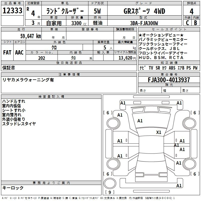Click interior grade B
Screen dimensions: 201x201
pyautogui.click(x=195, y=23)
